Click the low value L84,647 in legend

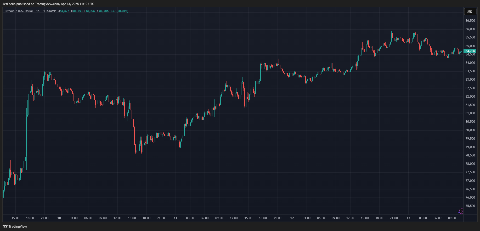[90, 11]
